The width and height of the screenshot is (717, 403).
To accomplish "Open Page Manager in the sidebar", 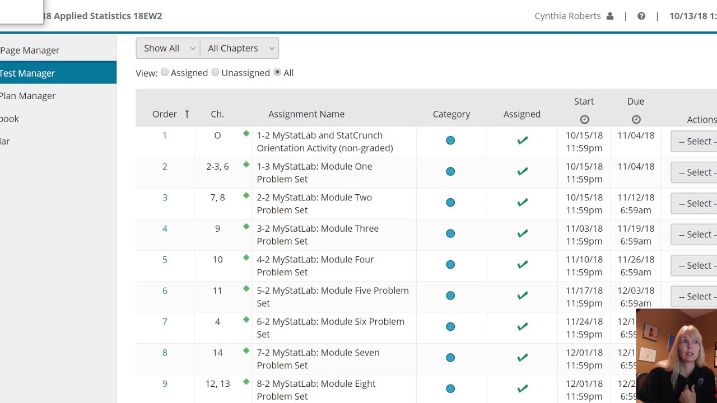I will pos(30,50).
